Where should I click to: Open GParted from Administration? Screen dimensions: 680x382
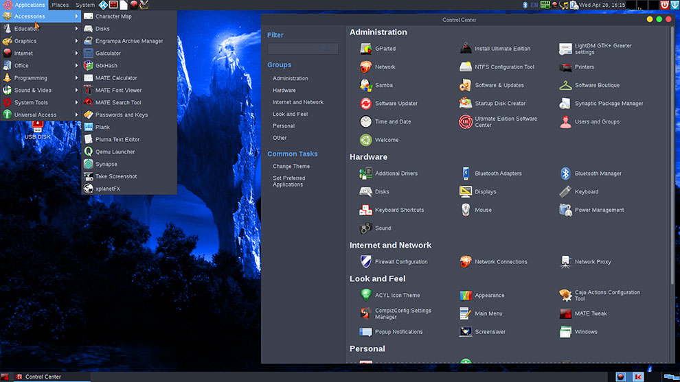click(x=378, y=49)
